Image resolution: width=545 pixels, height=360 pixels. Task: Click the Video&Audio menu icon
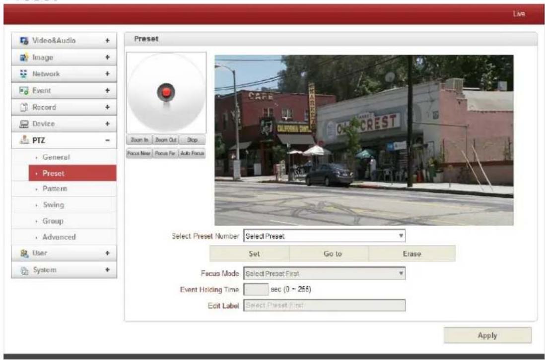[x=24, y=41]
